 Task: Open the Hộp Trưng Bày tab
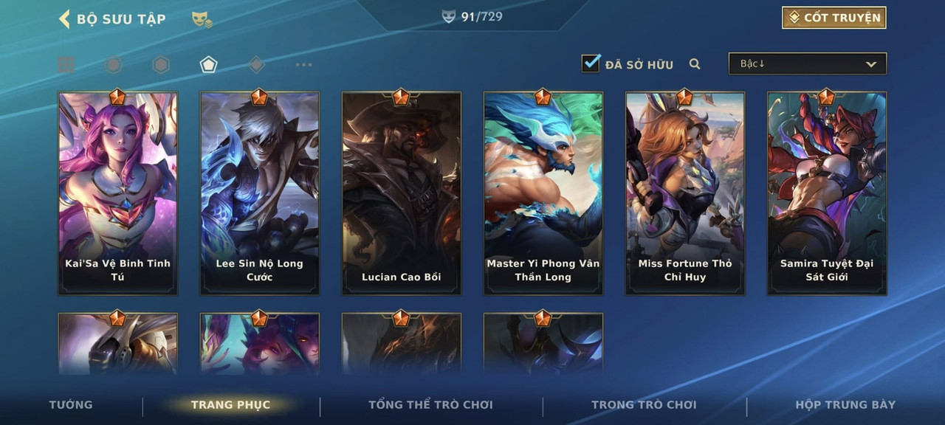845,404
